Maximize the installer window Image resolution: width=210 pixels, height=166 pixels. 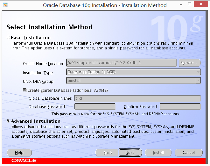coord(190,4)
